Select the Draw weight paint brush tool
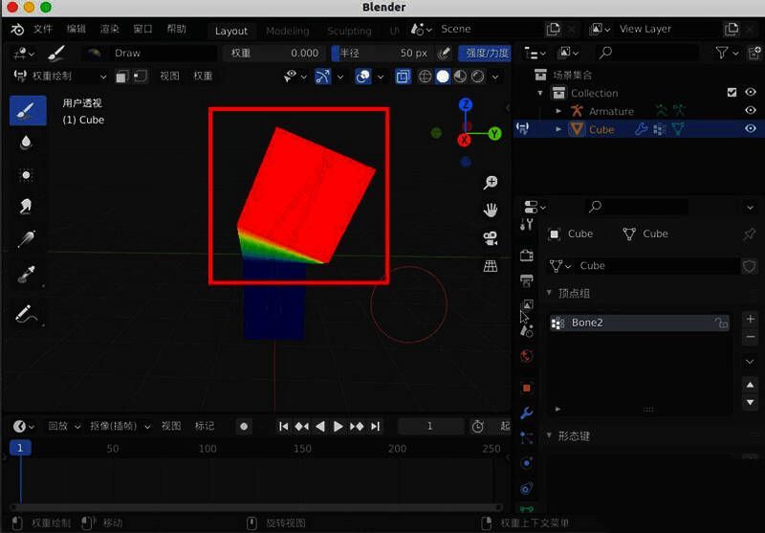The width and height of the screenshot is (765, 533). click(27, 110)
